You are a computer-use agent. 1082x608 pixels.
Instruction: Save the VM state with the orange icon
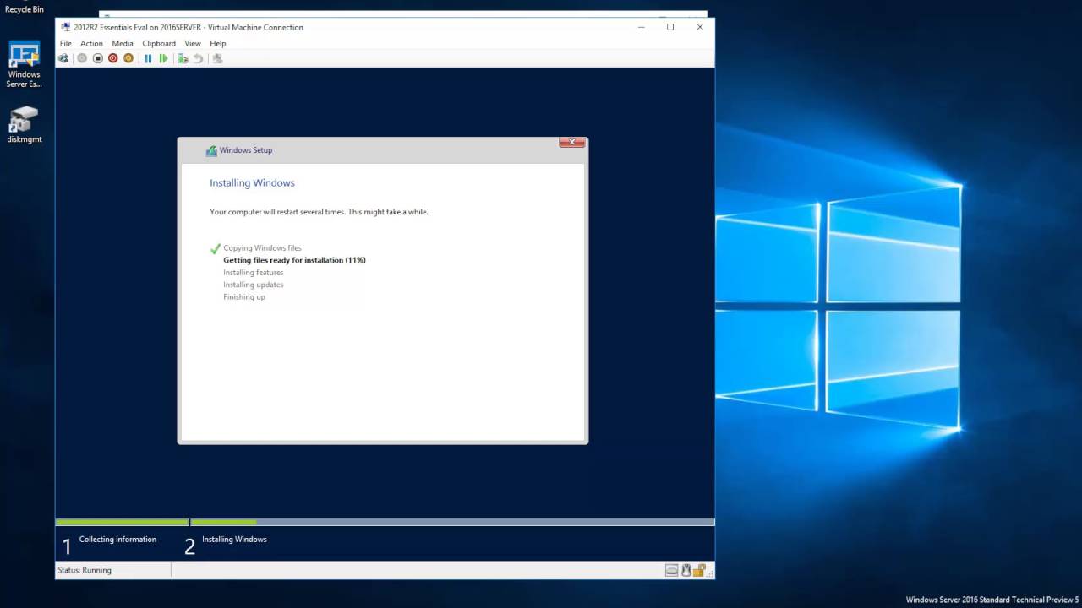coord(128,58)
